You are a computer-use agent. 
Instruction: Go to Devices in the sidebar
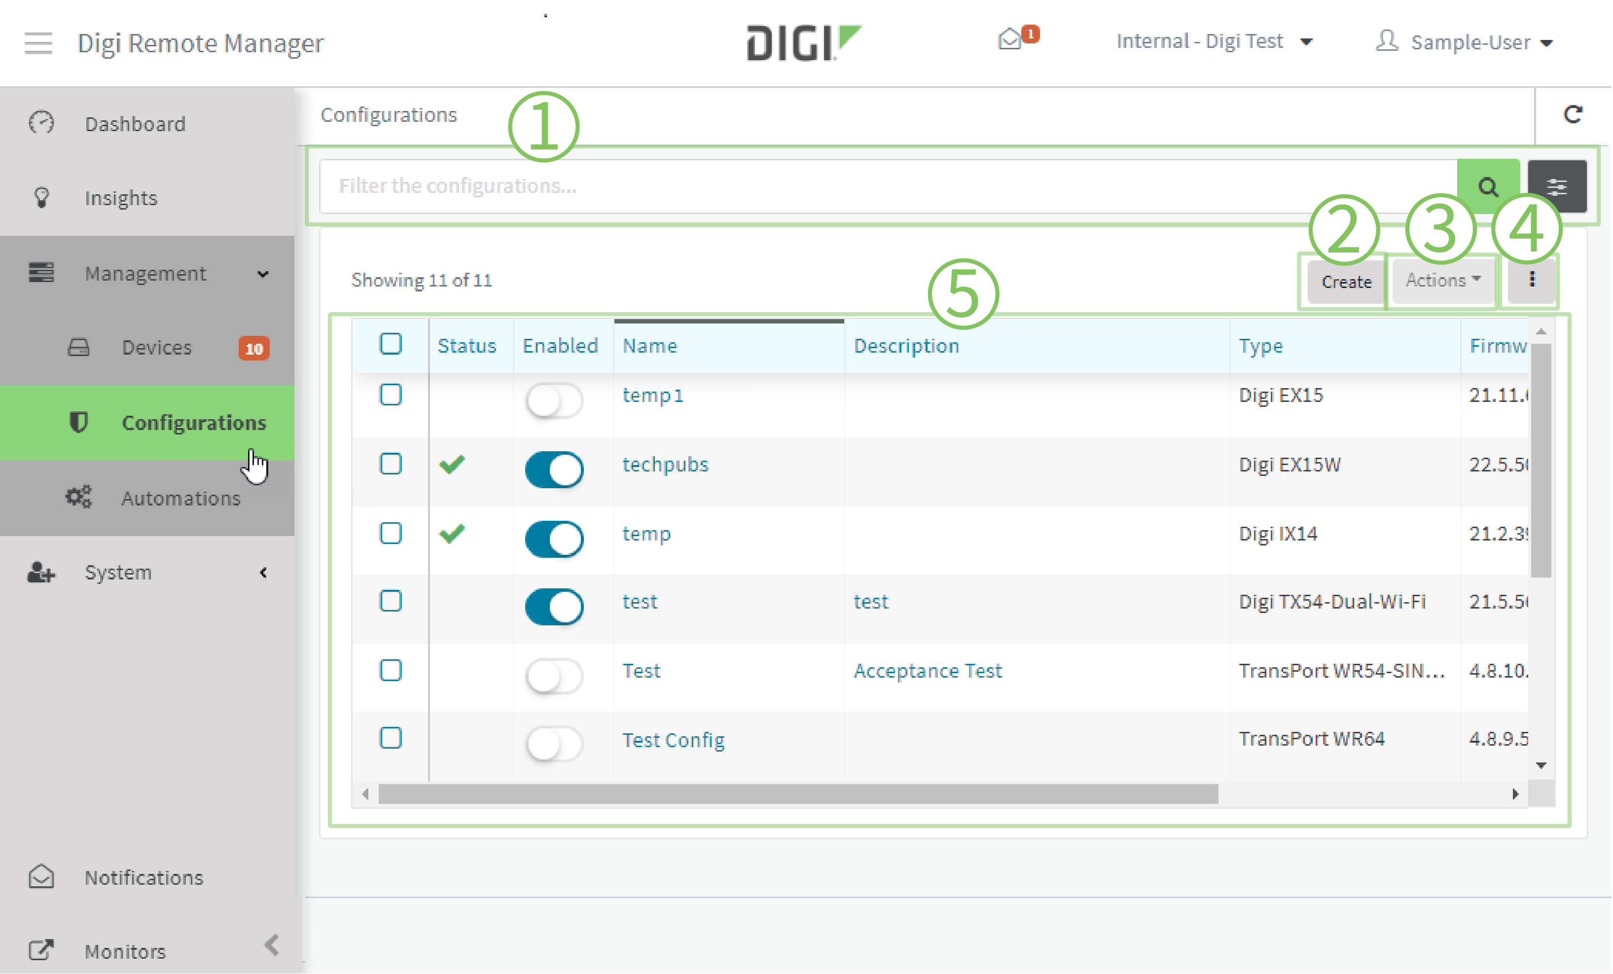click(157, 348)
